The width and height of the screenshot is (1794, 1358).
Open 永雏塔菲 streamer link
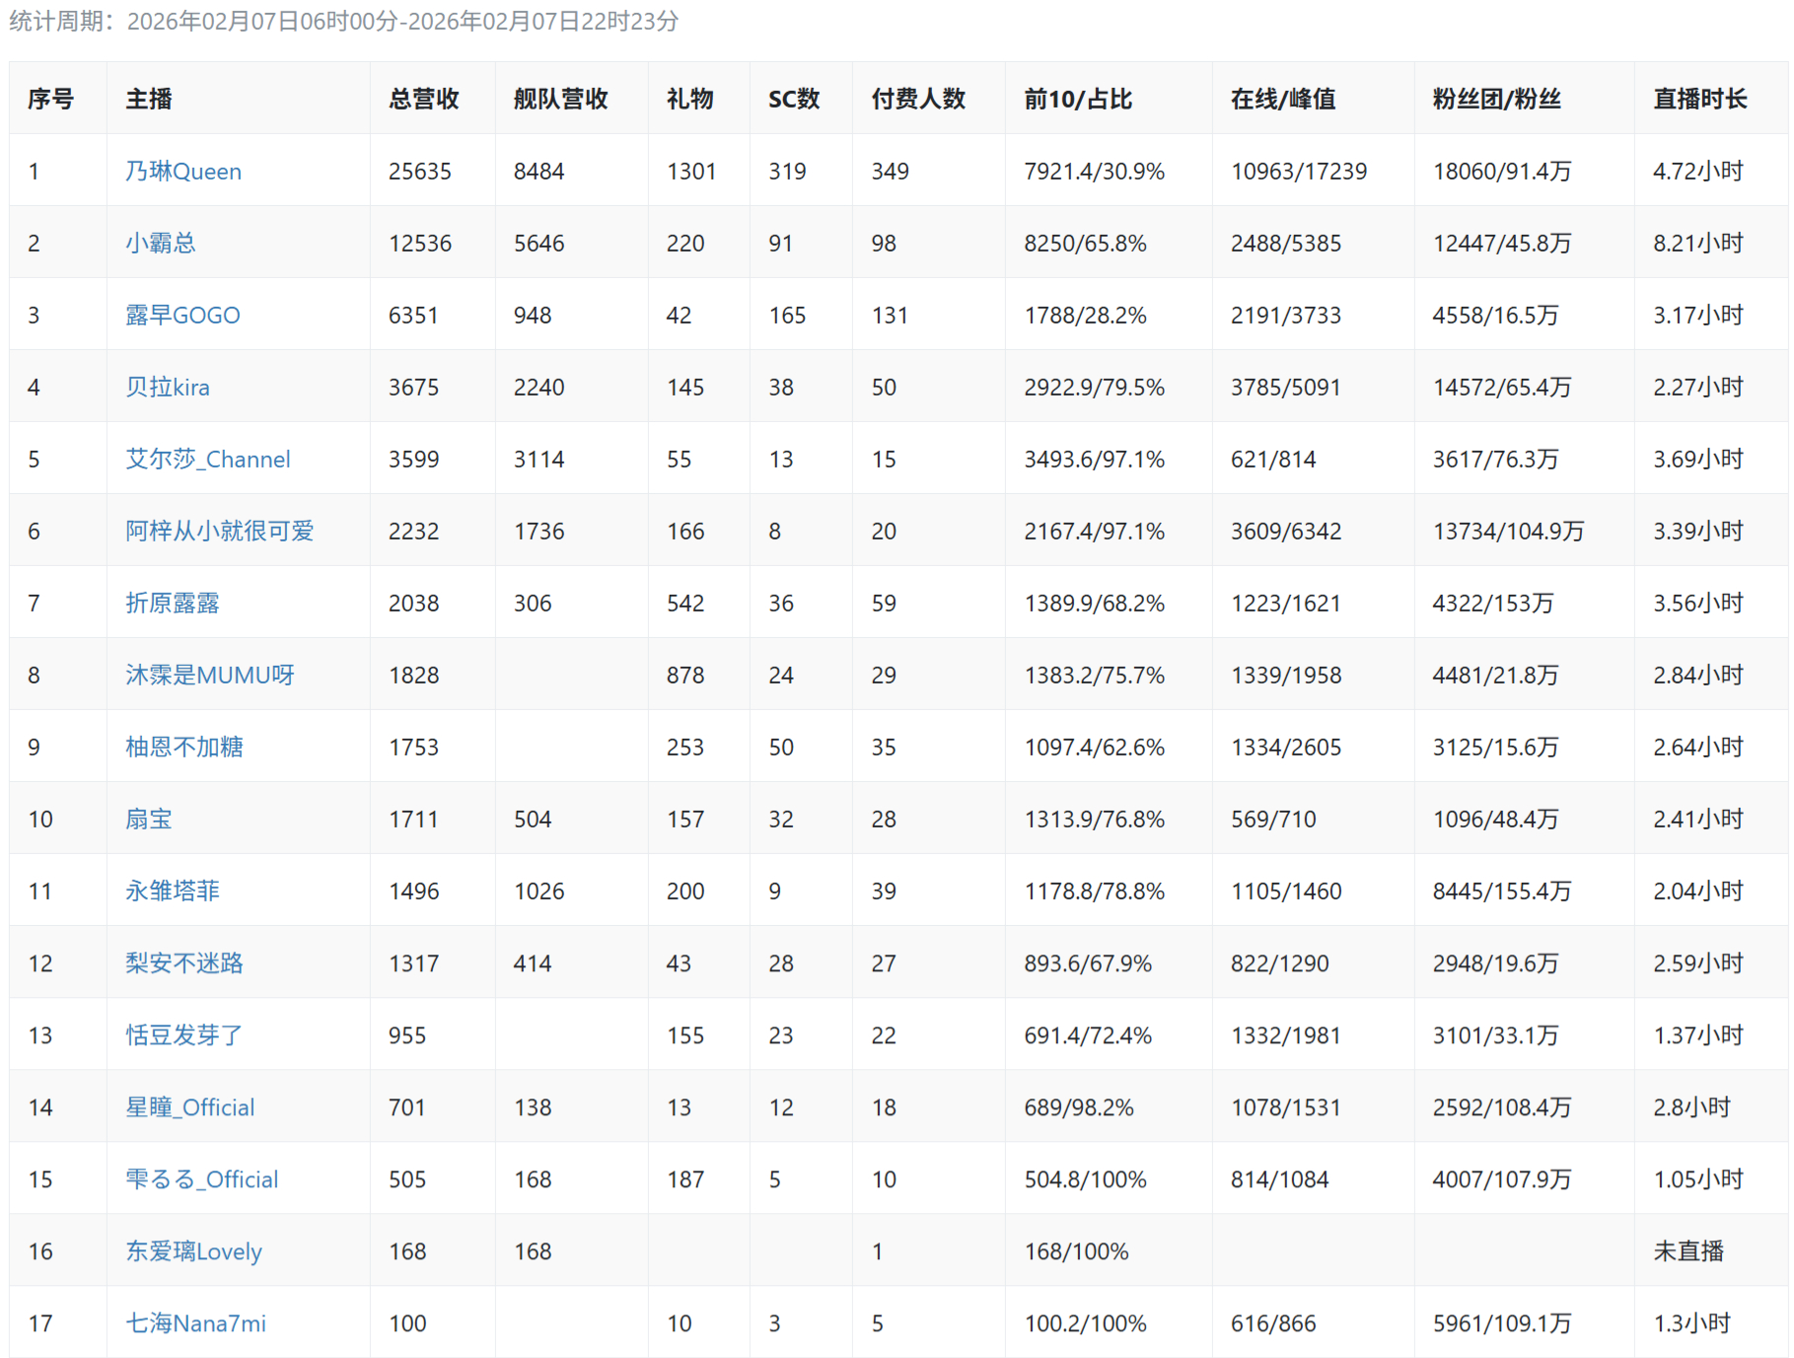click(172, 892)
